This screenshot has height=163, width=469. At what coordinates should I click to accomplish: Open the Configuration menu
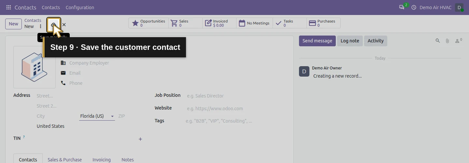coord(80,7)
